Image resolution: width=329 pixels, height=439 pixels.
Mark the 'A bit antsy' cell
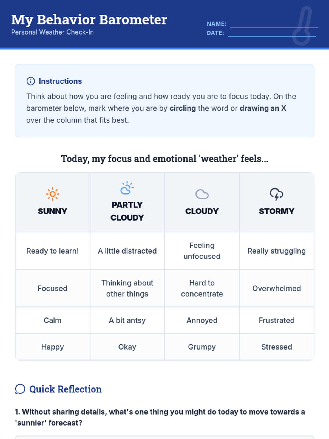(x=127, y=320)
